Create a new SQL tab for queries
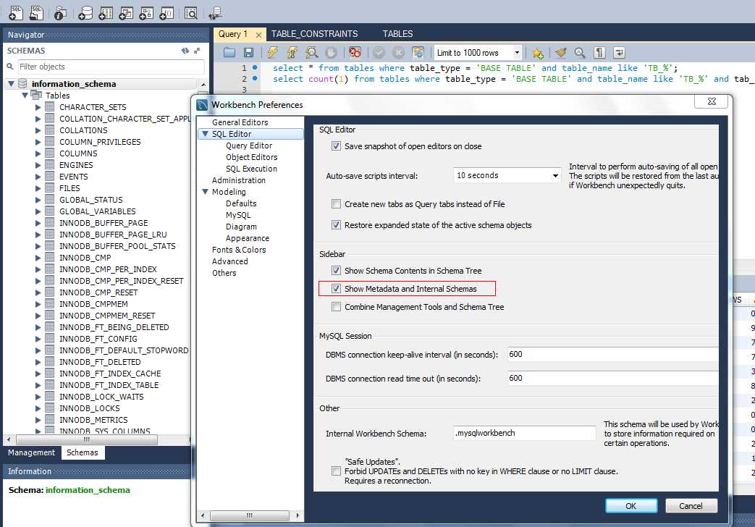The width and height of the screenshot is (755, 527). point(15,12)
